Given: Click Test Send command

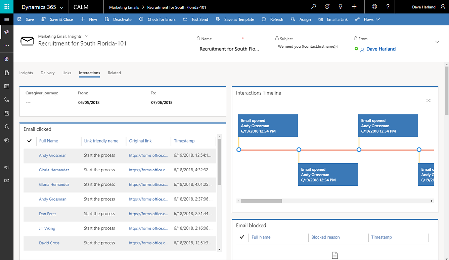Looking at the screenshot, I should [x=196, y=19].
